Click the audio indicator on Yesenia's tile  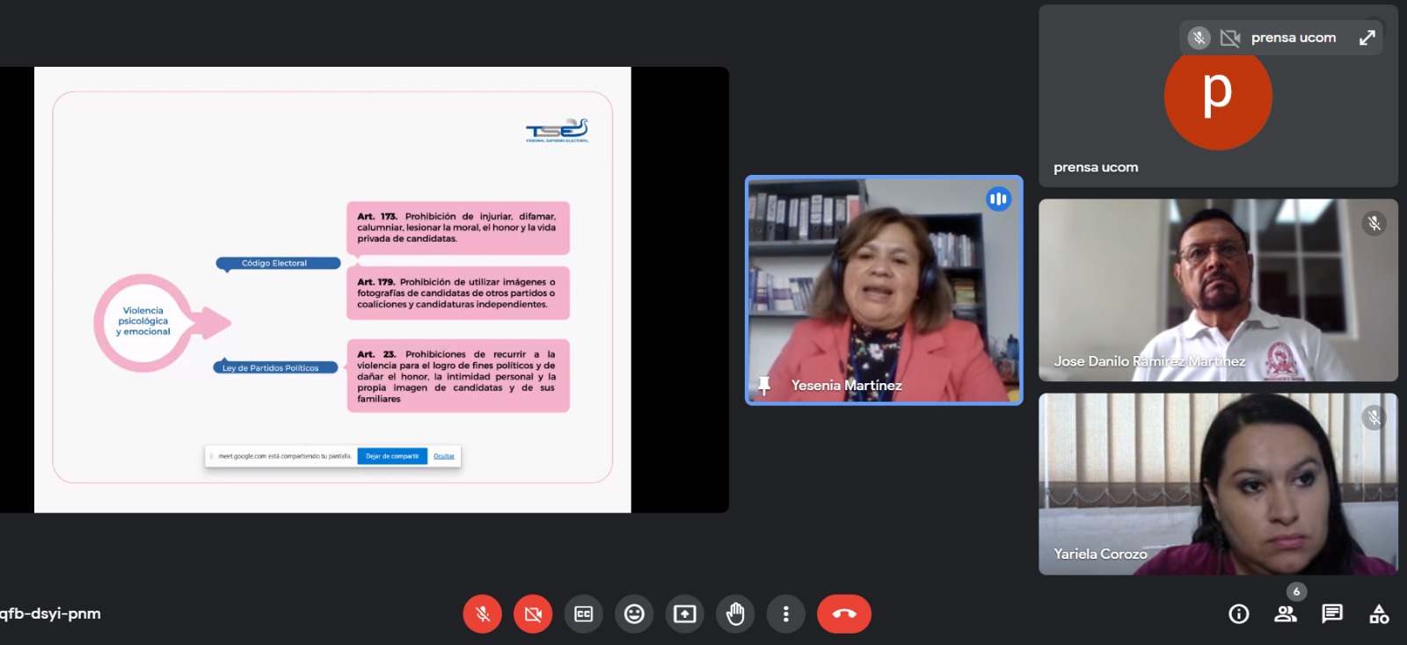click(998, 199)
